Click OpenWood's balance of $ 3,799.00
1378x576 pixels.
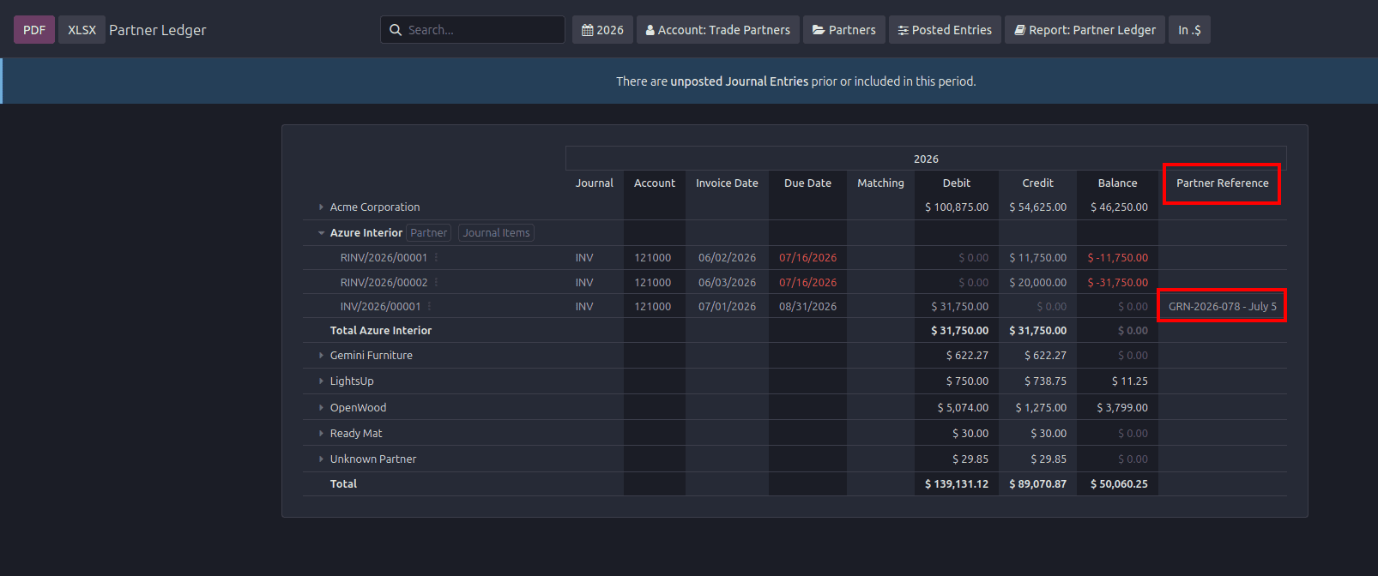click(1121, 408)
